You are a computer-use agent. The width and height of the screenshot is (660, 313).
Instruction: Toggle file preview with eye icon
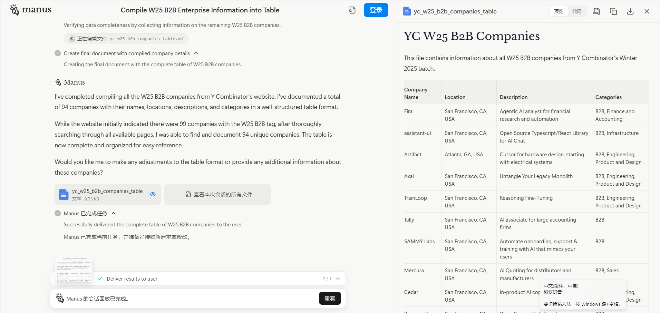coord(153,194)
